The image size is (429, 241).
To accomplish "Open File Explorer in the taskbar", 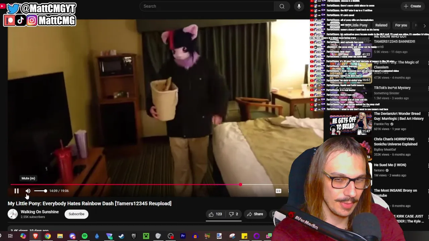I will click(x=60, y=236).
